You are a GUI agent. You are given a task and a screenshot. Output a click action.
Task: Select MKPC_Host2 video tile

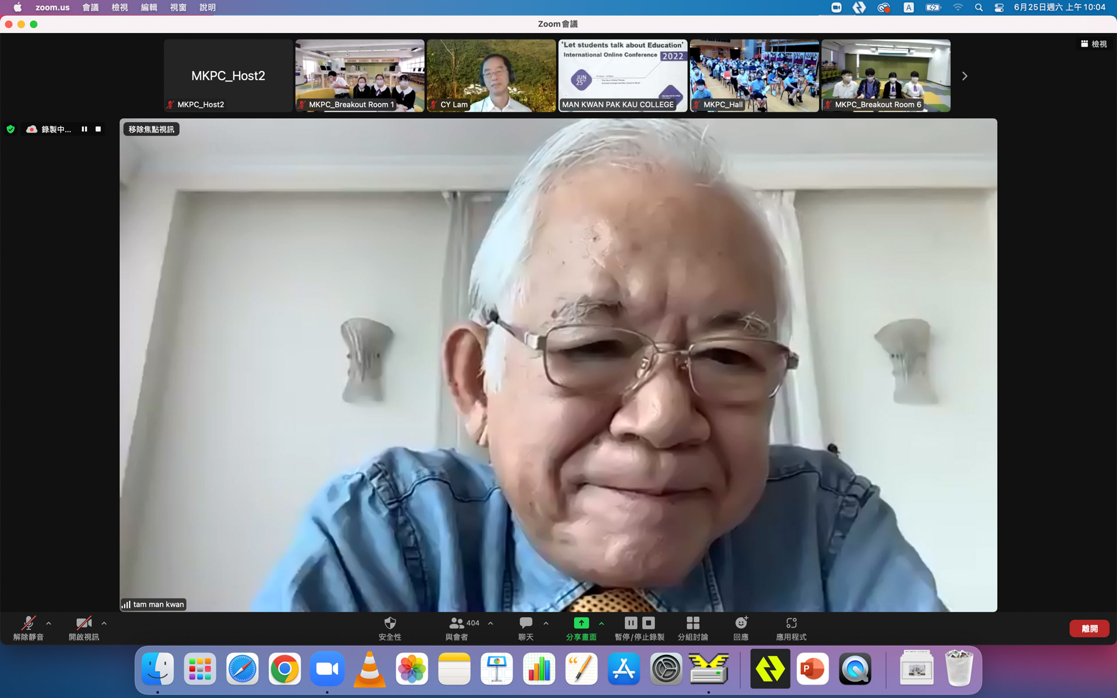pyautogui.click(x=228, y=76)
